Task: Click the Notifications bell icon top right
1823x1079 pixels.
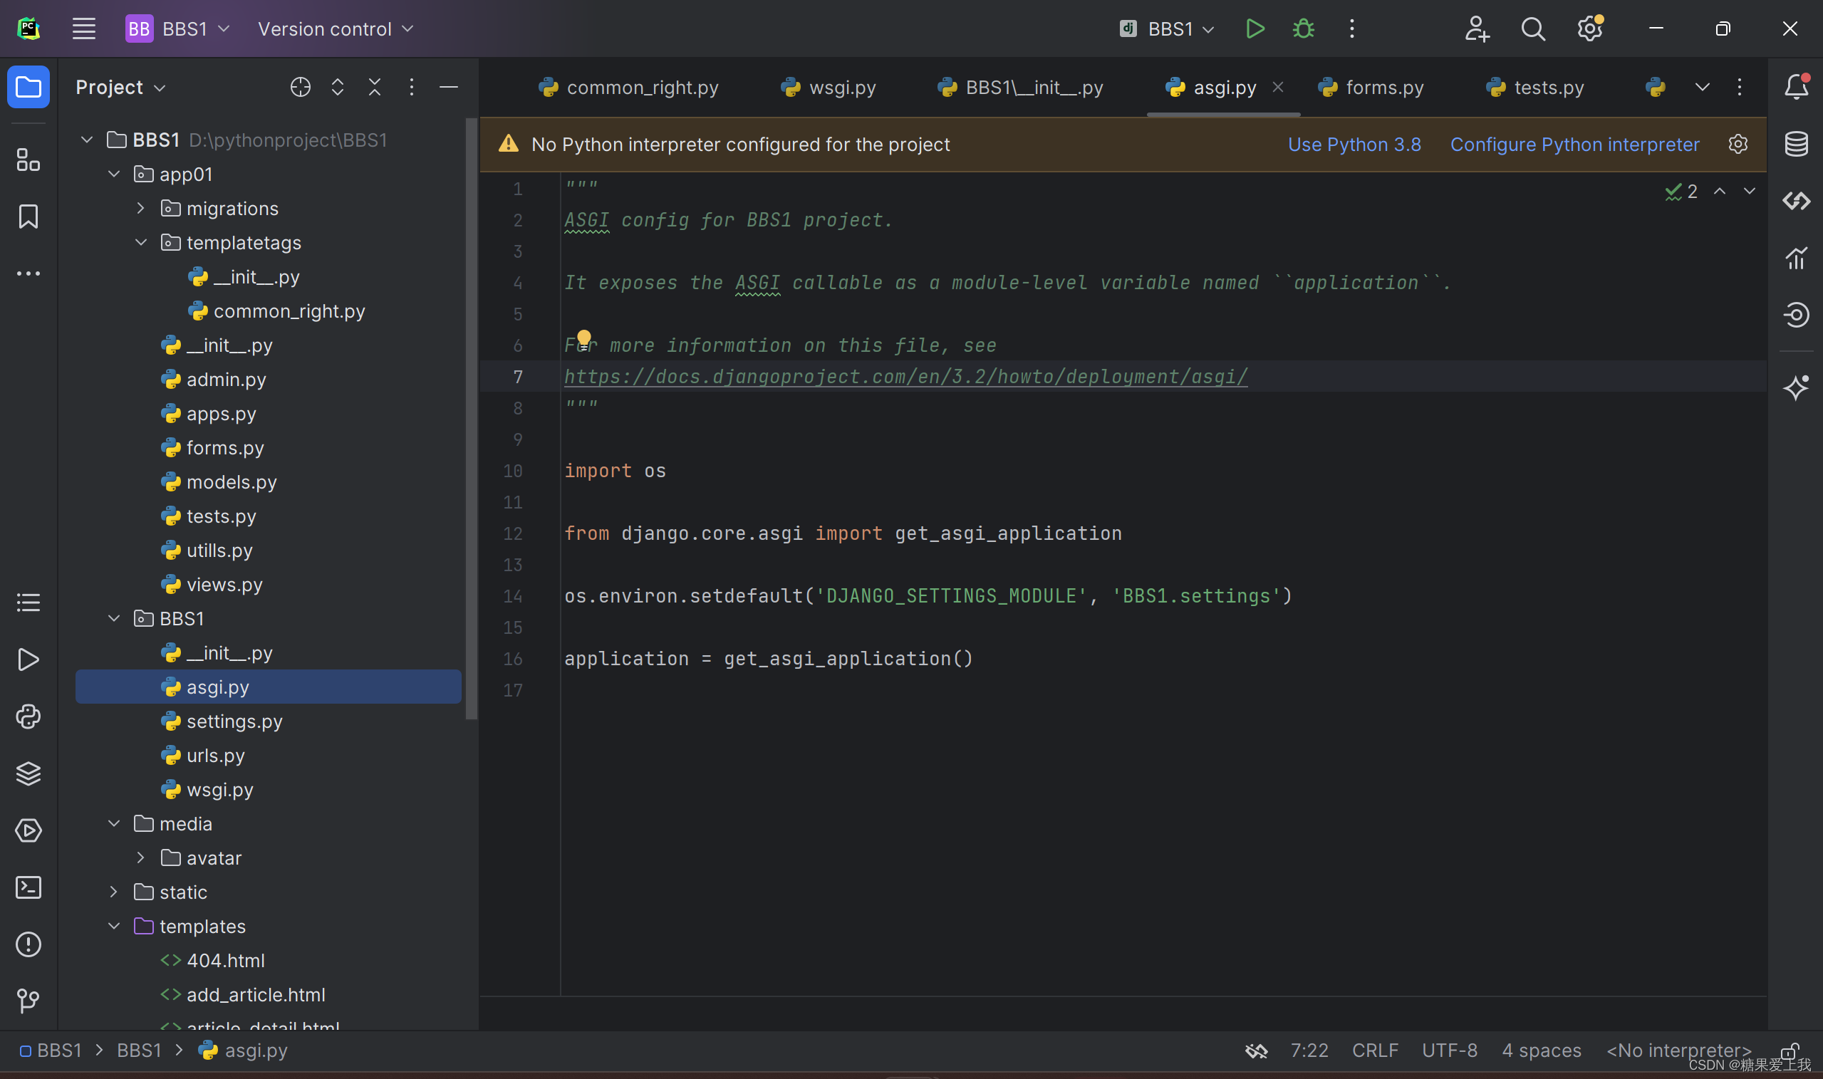Action: tap(1796, 88)
